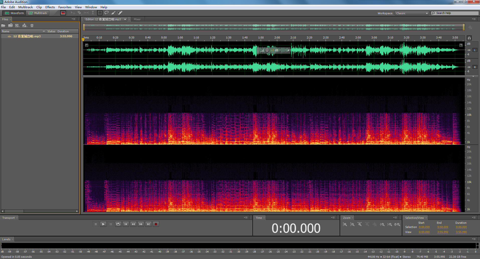480x259 pixels.
Task: Switch to Waveform editor view
Action: [14, 13]
